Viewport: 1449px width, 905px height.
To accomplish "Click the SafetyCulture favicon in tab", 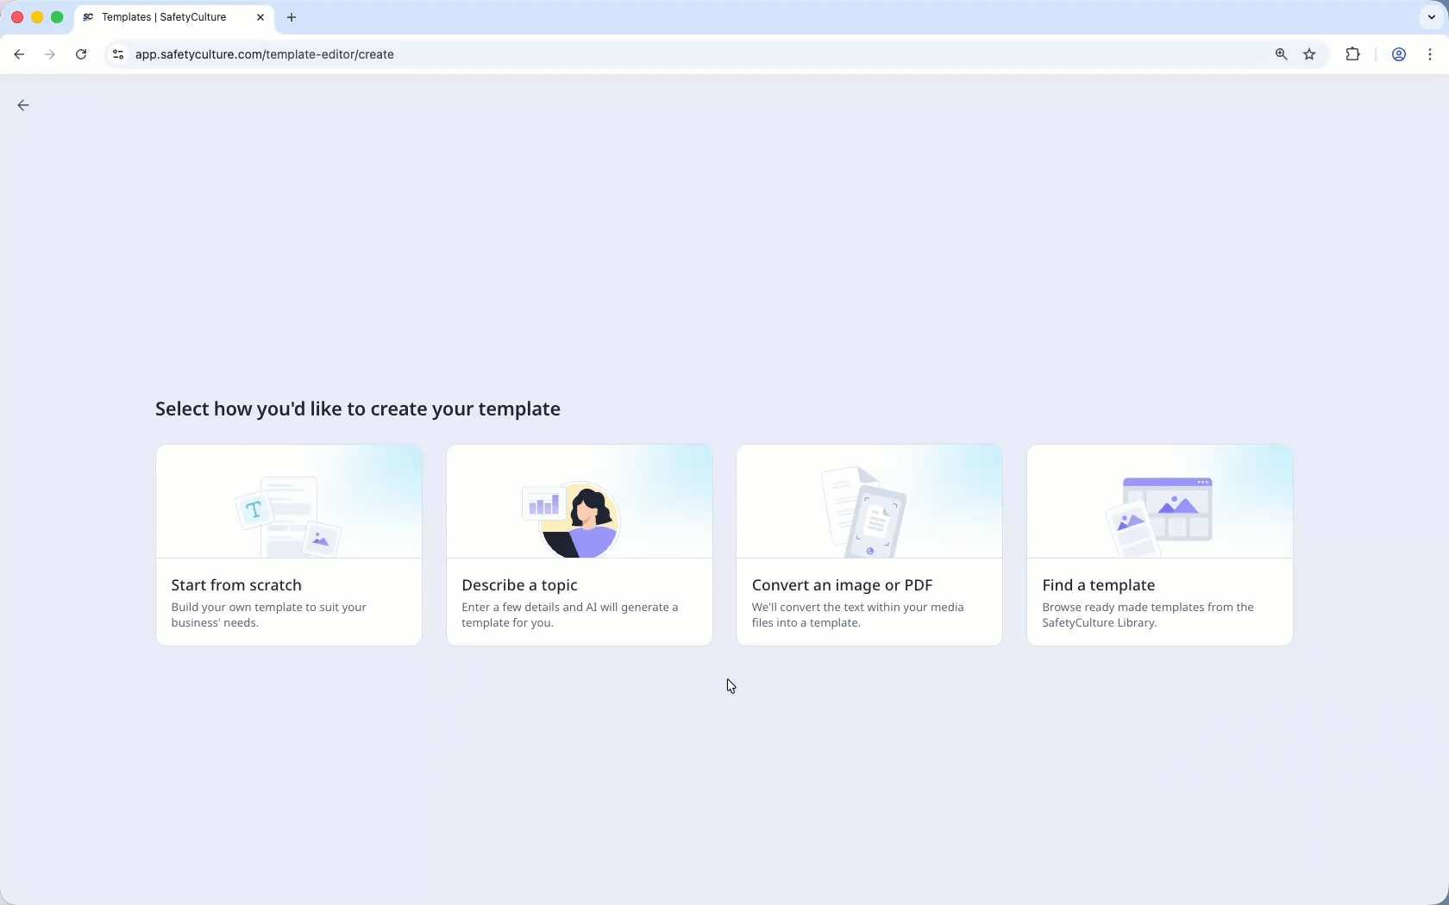I will click(88, 17).
